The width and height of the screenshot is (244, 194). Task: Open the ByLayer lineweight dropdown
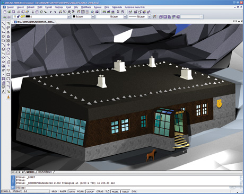point(149,16)
